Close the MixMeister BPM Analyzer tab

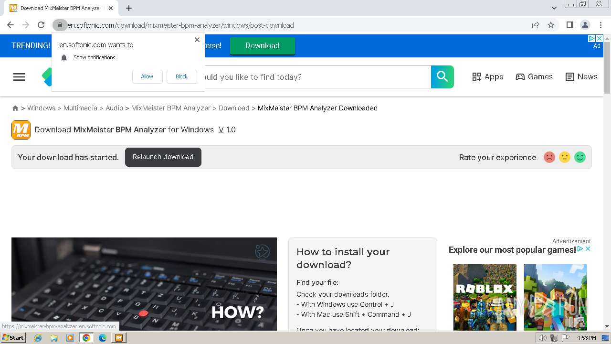(111, 8)
